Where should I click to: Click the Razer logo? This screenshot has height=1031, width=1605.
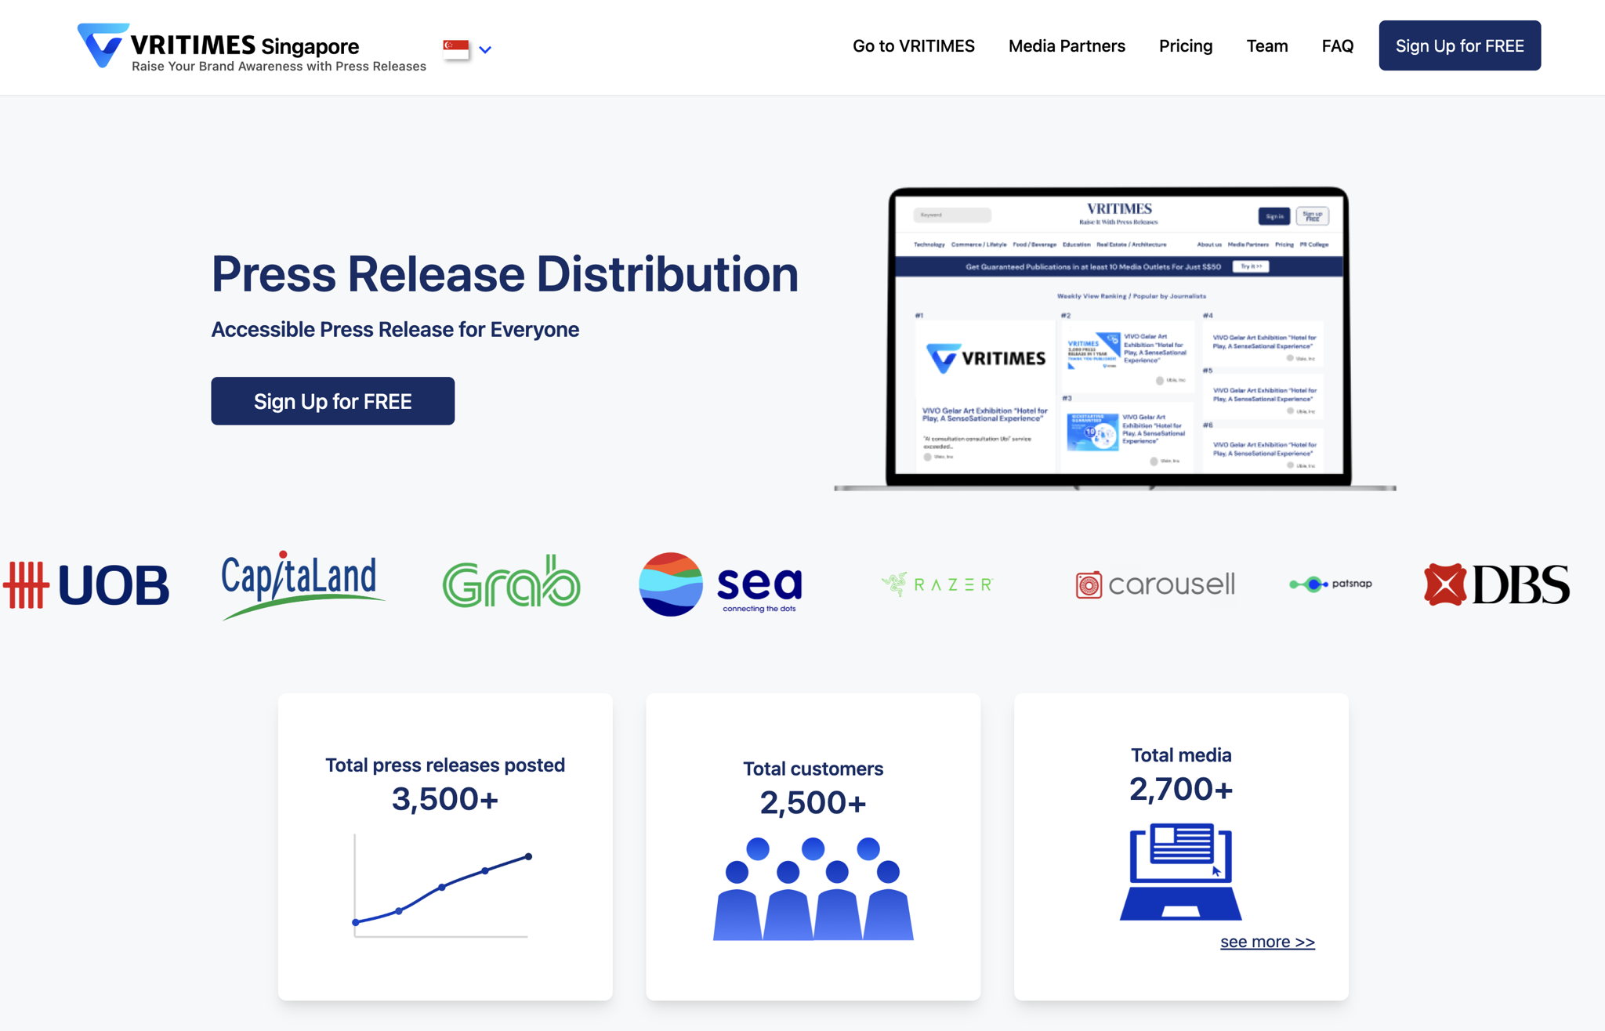pos(937,584)
